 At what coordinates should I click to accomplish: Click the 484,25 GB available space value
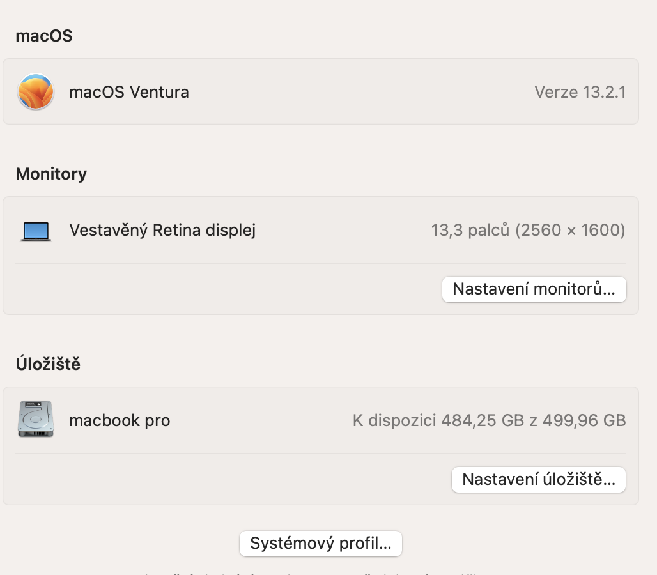477,420
